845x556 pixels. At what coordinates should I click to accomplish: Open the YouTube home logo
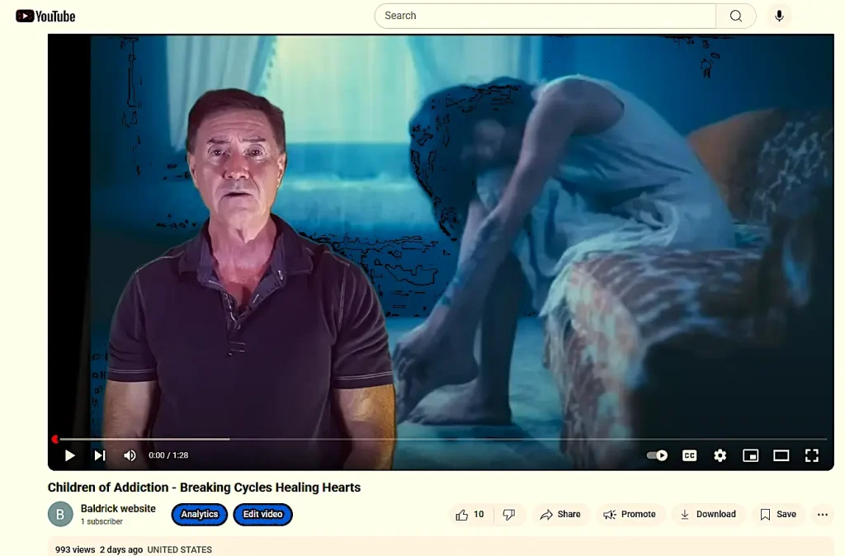[45, 16]
